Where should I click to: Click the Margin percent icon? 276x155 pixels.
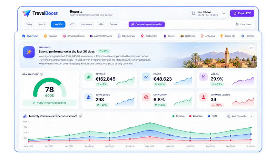(204, 77)
